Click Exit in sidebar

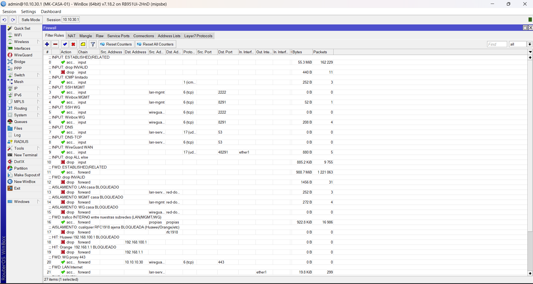coord(17,188)
